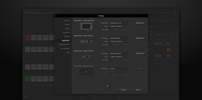Open Sources settings tab
202x100 pixels.
63,36
